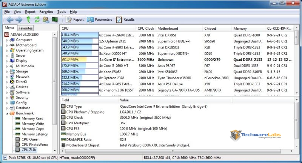Sort by Memory column header
Viewport: 302px width, 163px height.
[x=248, y=28]
